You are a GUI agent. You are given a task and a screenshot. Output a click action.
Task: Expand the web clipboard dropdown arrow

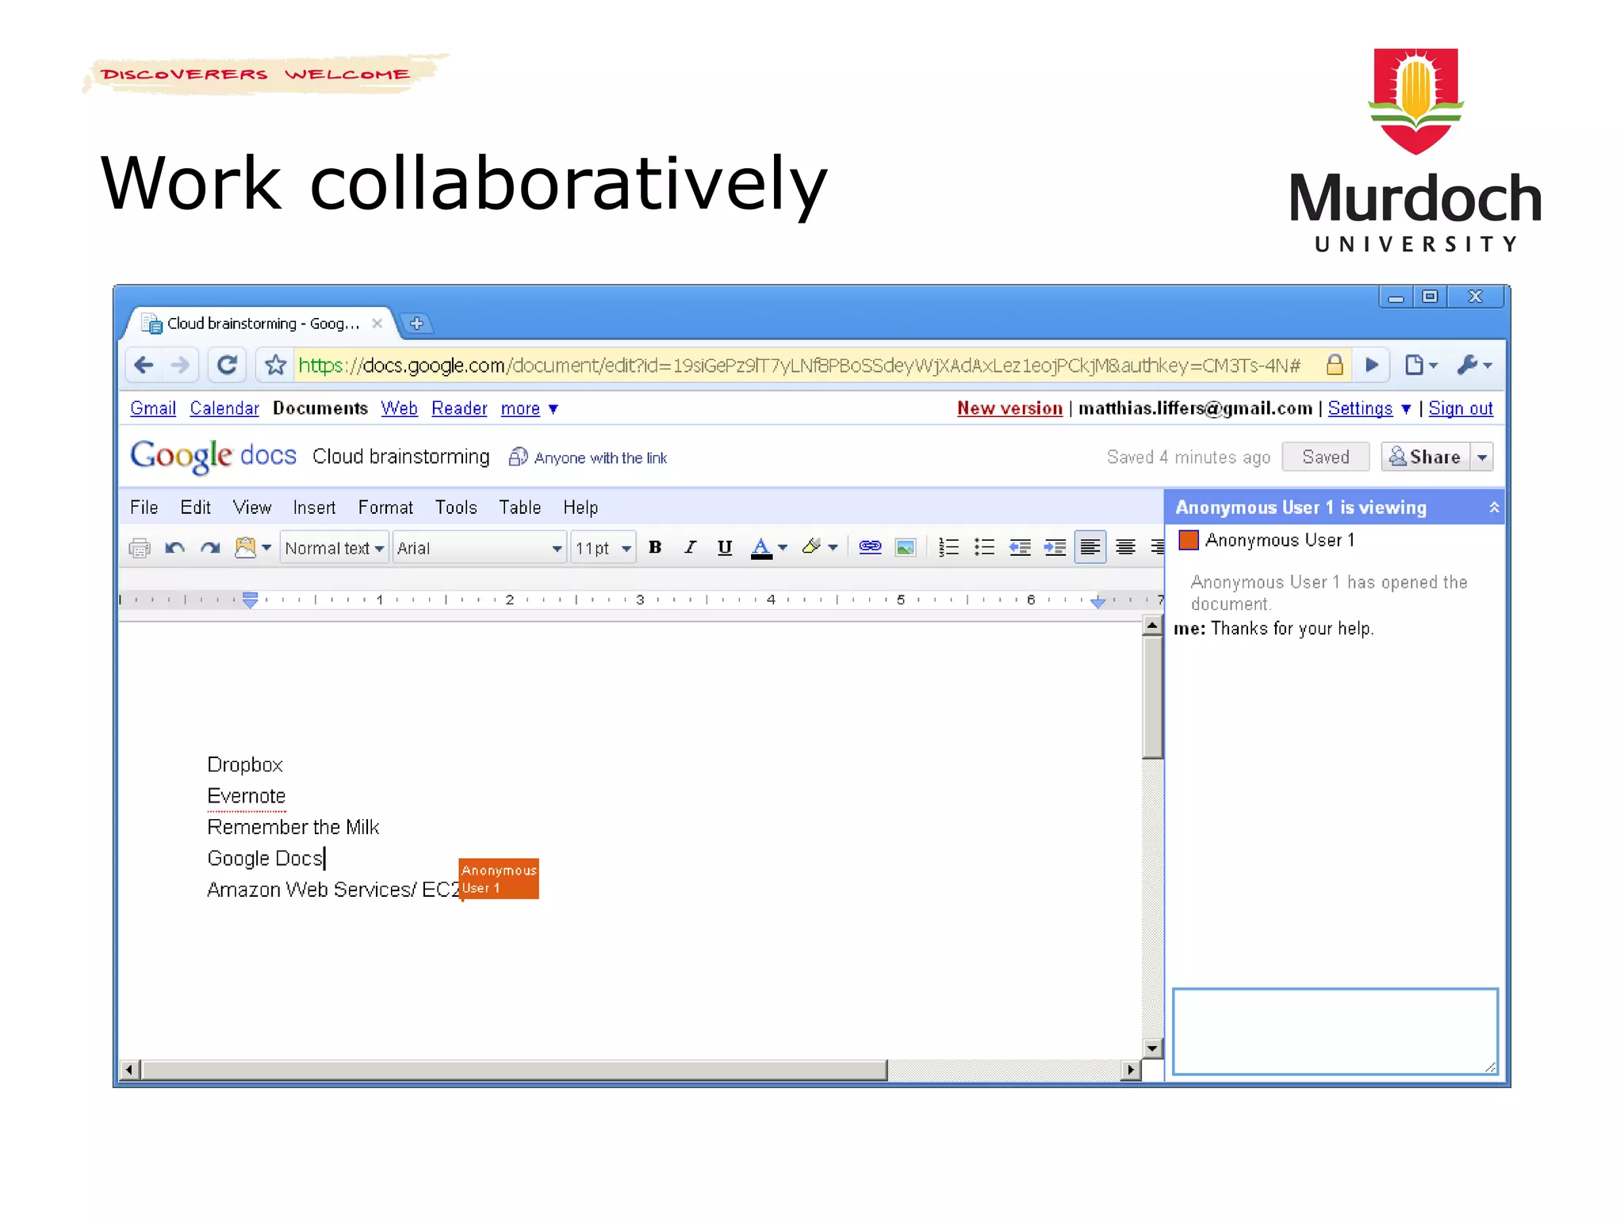pos(266,548)
